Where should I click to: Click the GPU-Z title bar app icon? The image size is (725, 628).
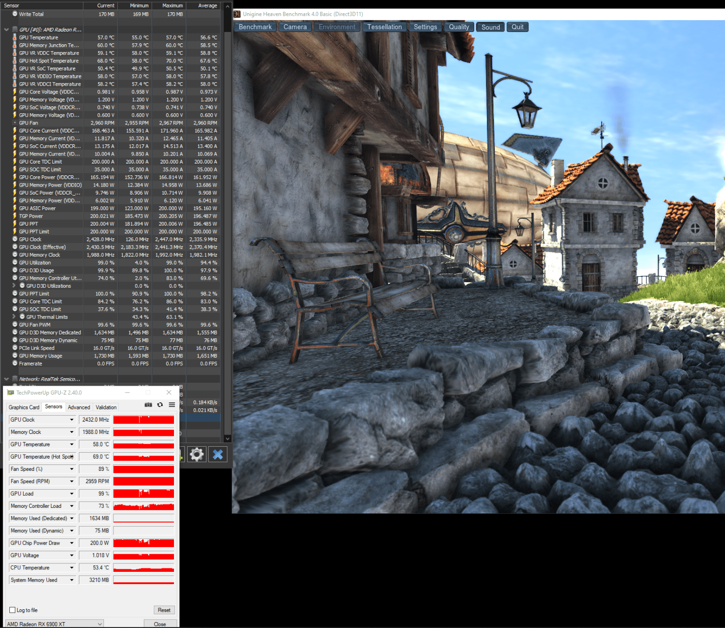pyautogui.click(x=11, y=393)
